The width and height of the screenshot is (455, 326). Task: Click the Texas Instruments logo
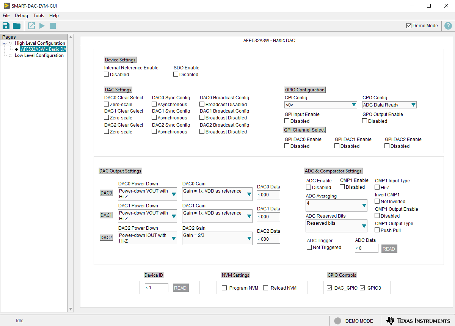tap(418, 321)
